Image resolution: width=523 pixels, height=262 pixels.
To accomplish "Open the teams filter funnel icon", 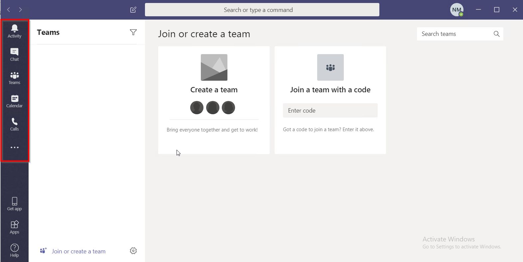I will pos(133,32).
